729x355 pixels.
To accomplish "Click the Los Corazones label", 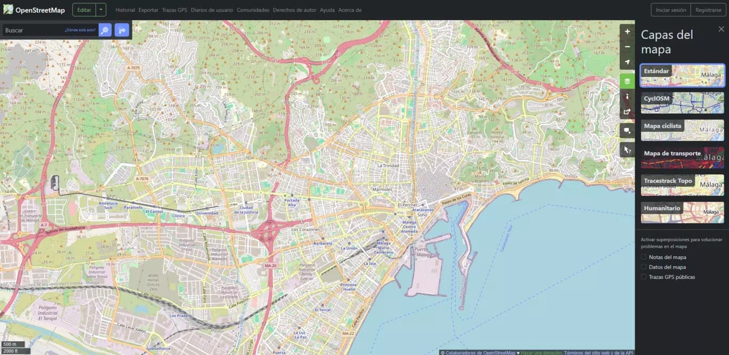I will tap(305, 229).
